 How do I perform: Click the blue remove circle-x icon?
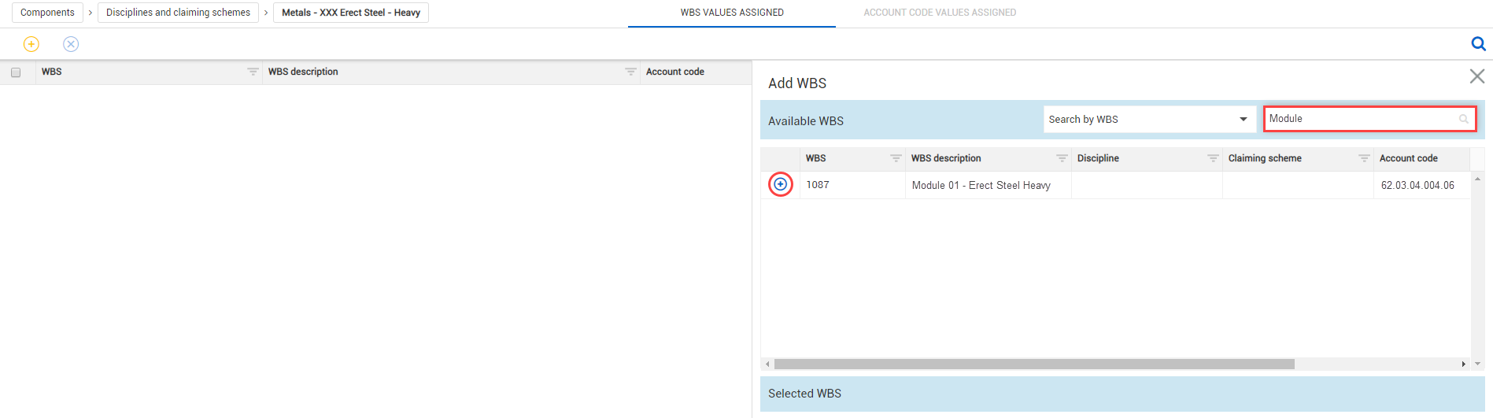71,44
